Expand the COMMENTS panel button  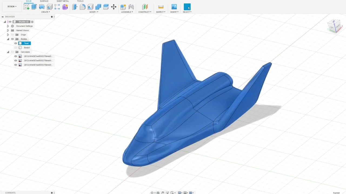52,193
